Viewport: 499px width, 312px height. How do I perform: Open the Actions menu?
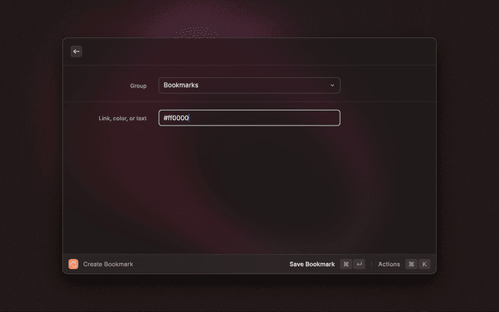[x=389, y=264]
